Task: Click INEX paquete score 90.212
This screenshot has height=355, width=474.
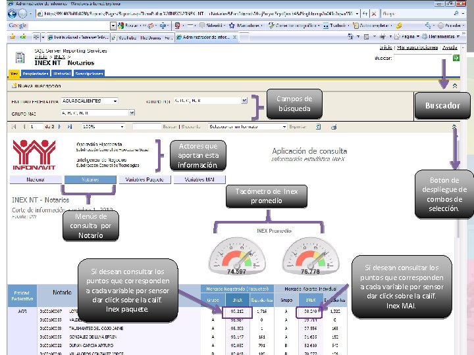Action: pyautogui.click(x=237, y=311)
